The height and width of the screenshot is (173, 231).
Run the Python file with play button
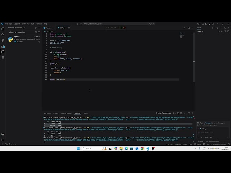(x=184, y=28)
